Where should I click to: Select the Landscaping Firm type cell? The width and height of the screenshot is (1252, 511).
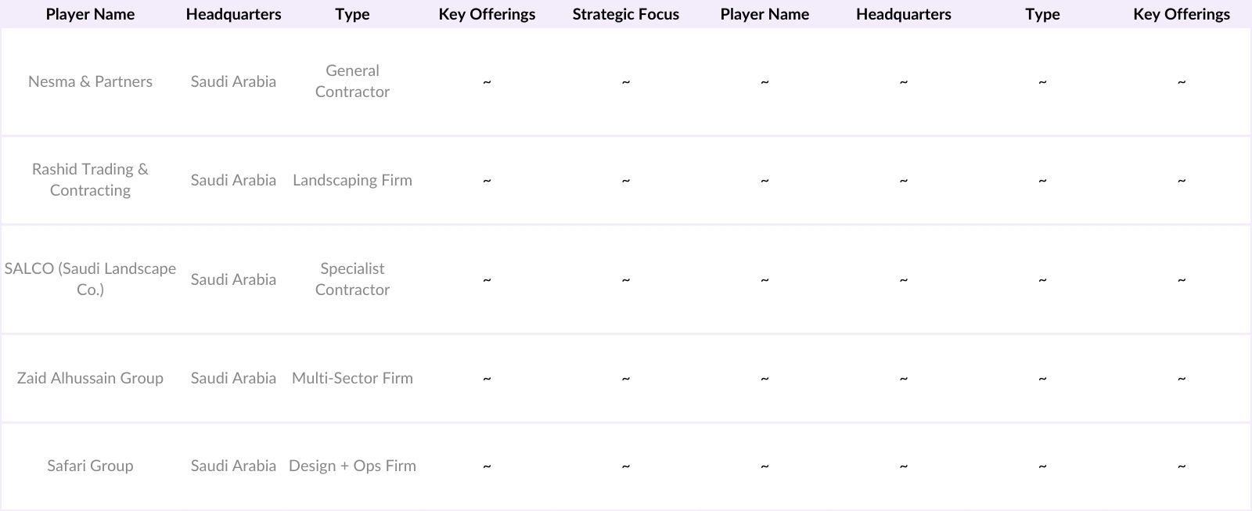tap(352, 180)
